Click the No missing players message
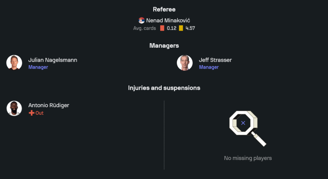The image size is (328, 179). pyautogui.click(x=248, y=158)
